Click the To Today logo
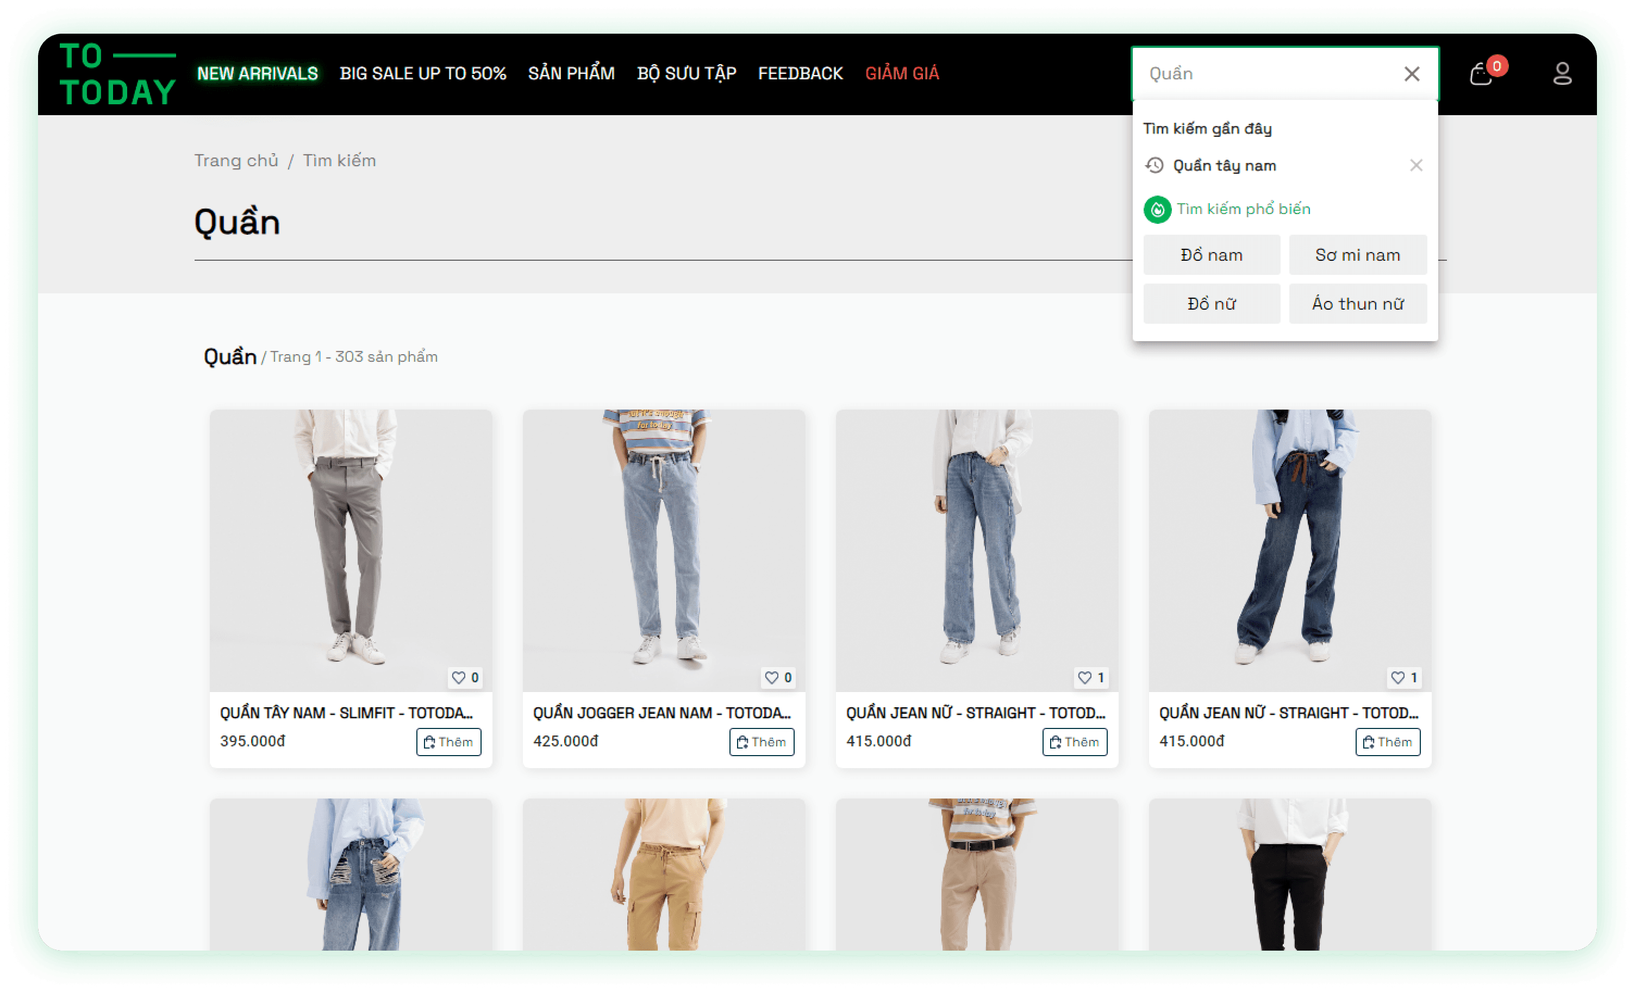 coord(117,74)
